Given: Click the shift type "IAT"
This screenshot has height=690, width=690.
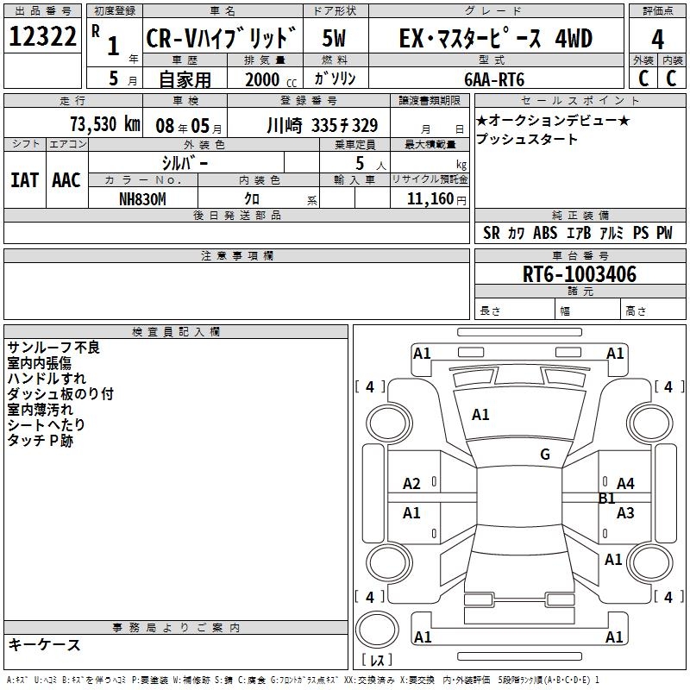Looking at the screenshot, I should (25, 180).
